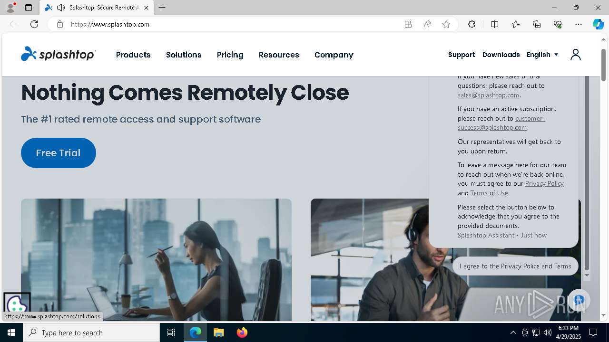609x342 pixels.
Task: Click I agree to the Privacy Police and Terms
Action: pos(515,266)
